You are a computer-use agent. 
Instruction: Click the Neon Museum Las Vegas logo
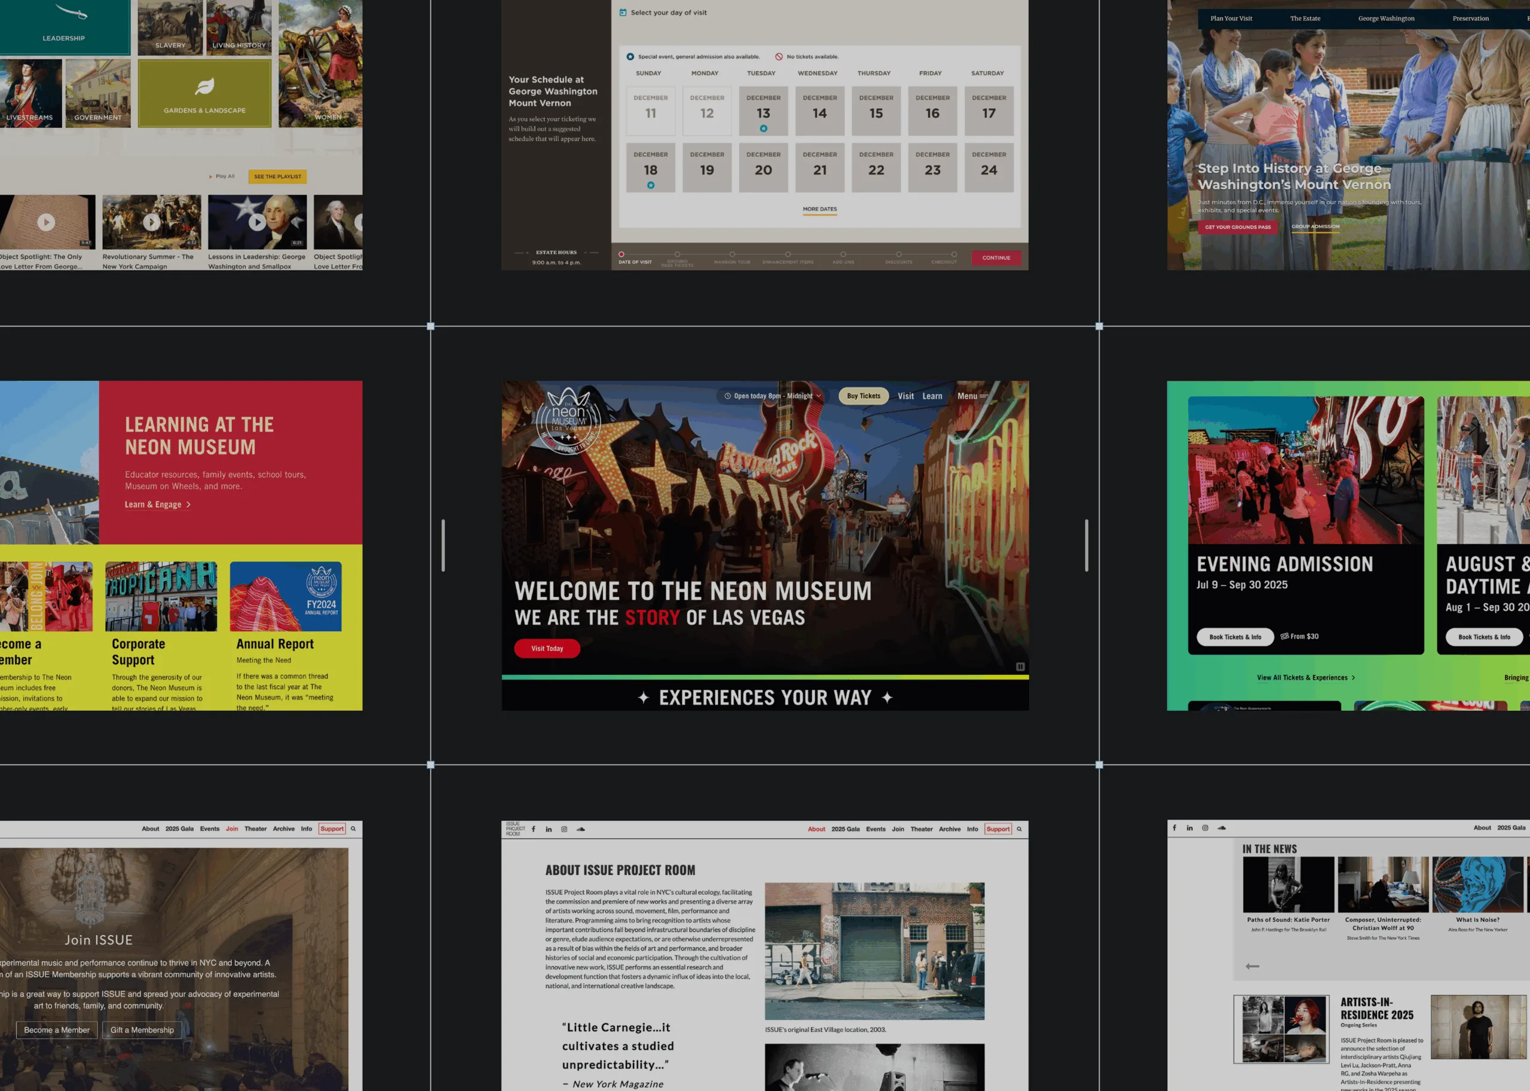[568, 421]
